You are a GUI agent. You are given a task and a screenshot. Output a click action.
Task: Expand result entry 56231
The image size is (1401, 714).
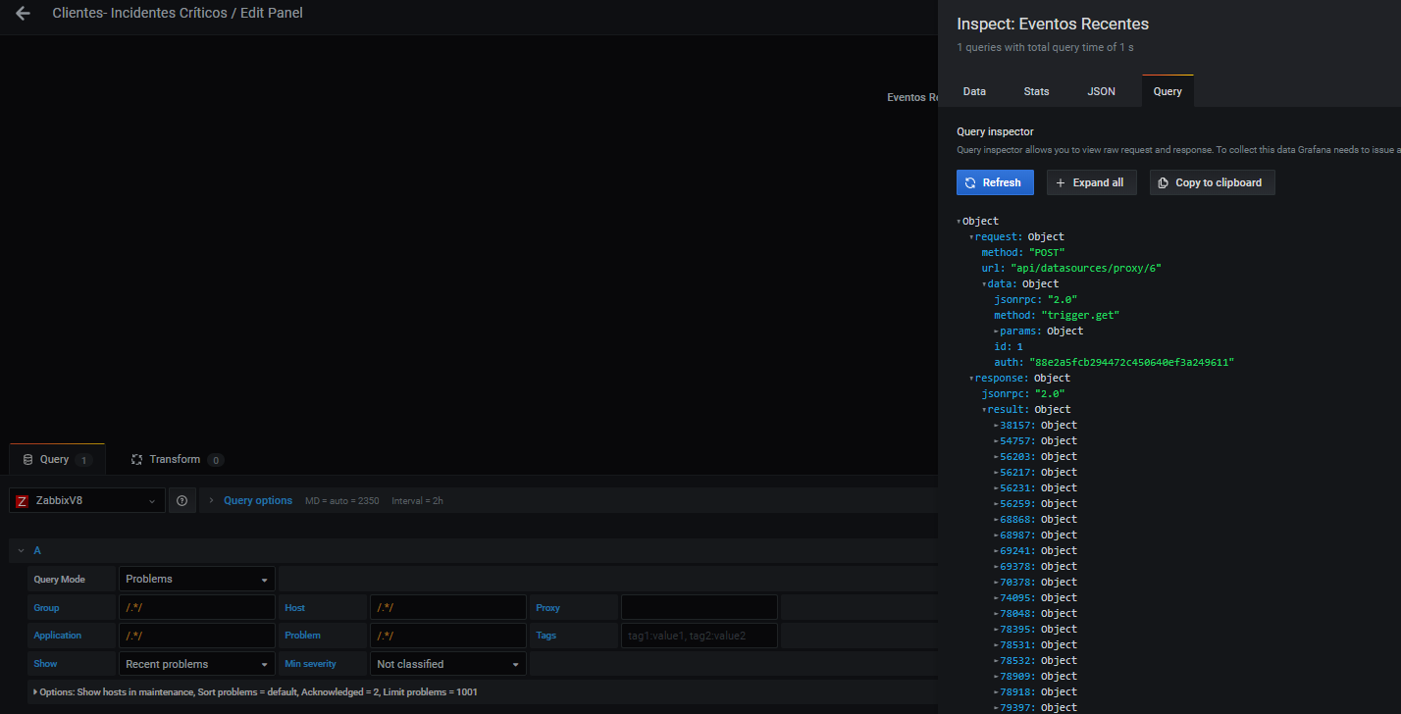tap(997, 488)
